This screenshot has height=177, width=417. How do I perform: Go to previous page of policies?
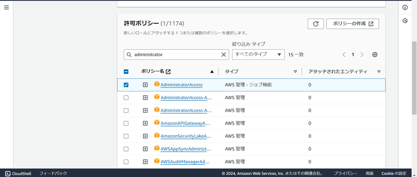tap(344, 54)
